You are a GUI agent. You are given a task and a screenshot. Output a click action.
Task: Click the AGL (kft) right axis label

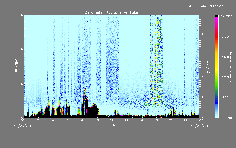pyautogui.click(x=208, y=66)
